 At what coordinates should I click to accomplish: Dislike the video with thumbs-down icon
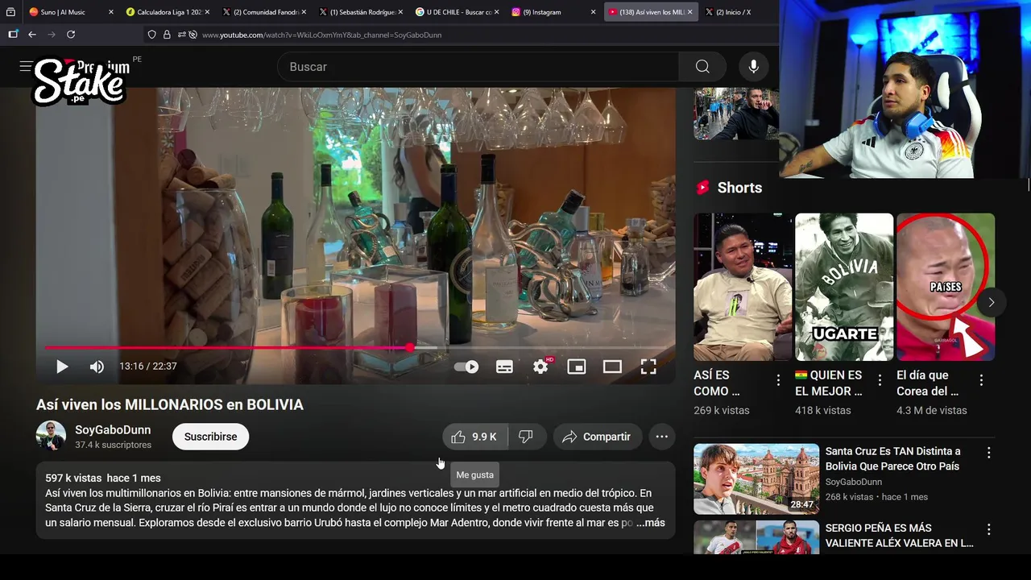(527, 437)
